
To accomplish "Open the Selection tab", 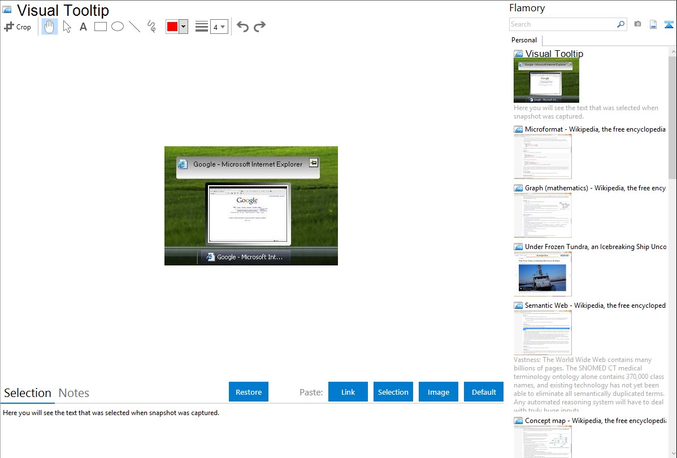I will (28, 393).
